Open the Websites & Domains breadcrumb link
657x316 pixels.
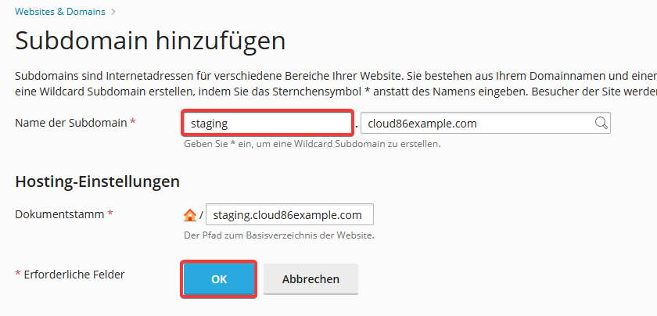click(60, 12)
